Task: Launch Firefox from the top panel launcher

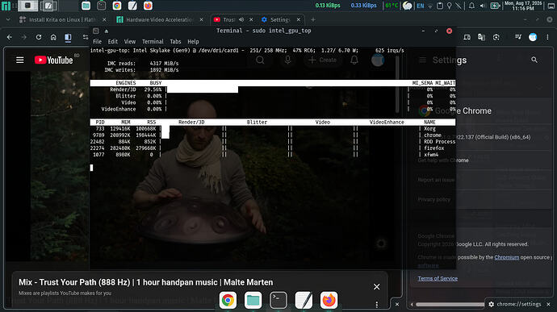Action: tap(149, 6)
